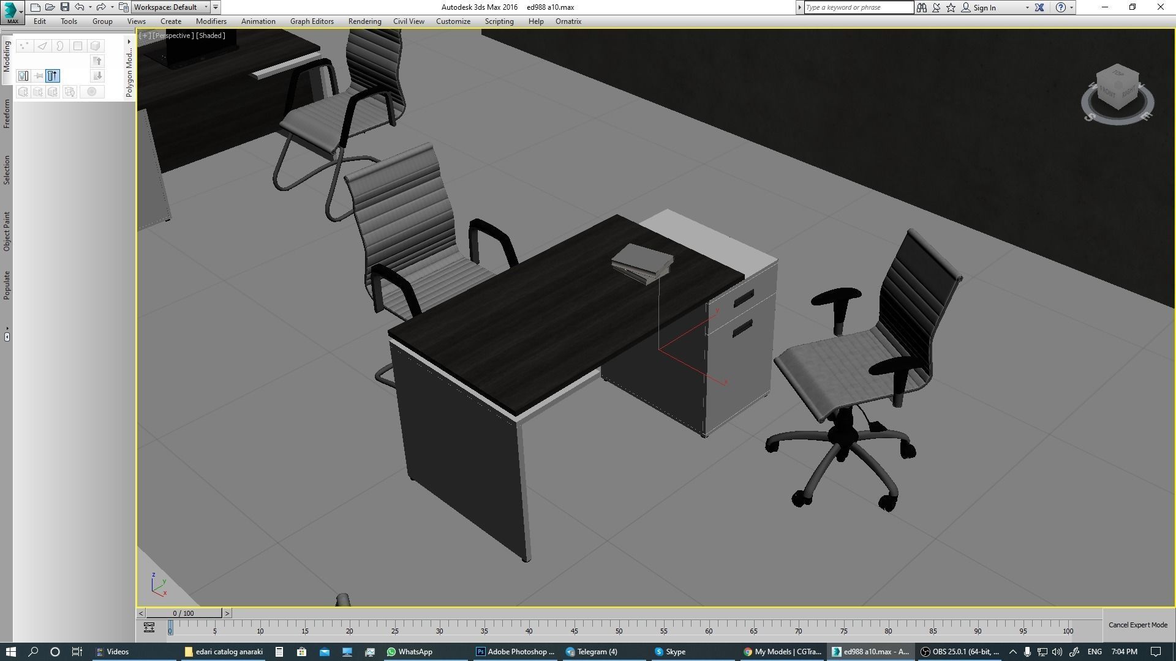Select the Freeform ribbon tab
The width and height of the screenshot is (1176, 661).
pos(7,114)
